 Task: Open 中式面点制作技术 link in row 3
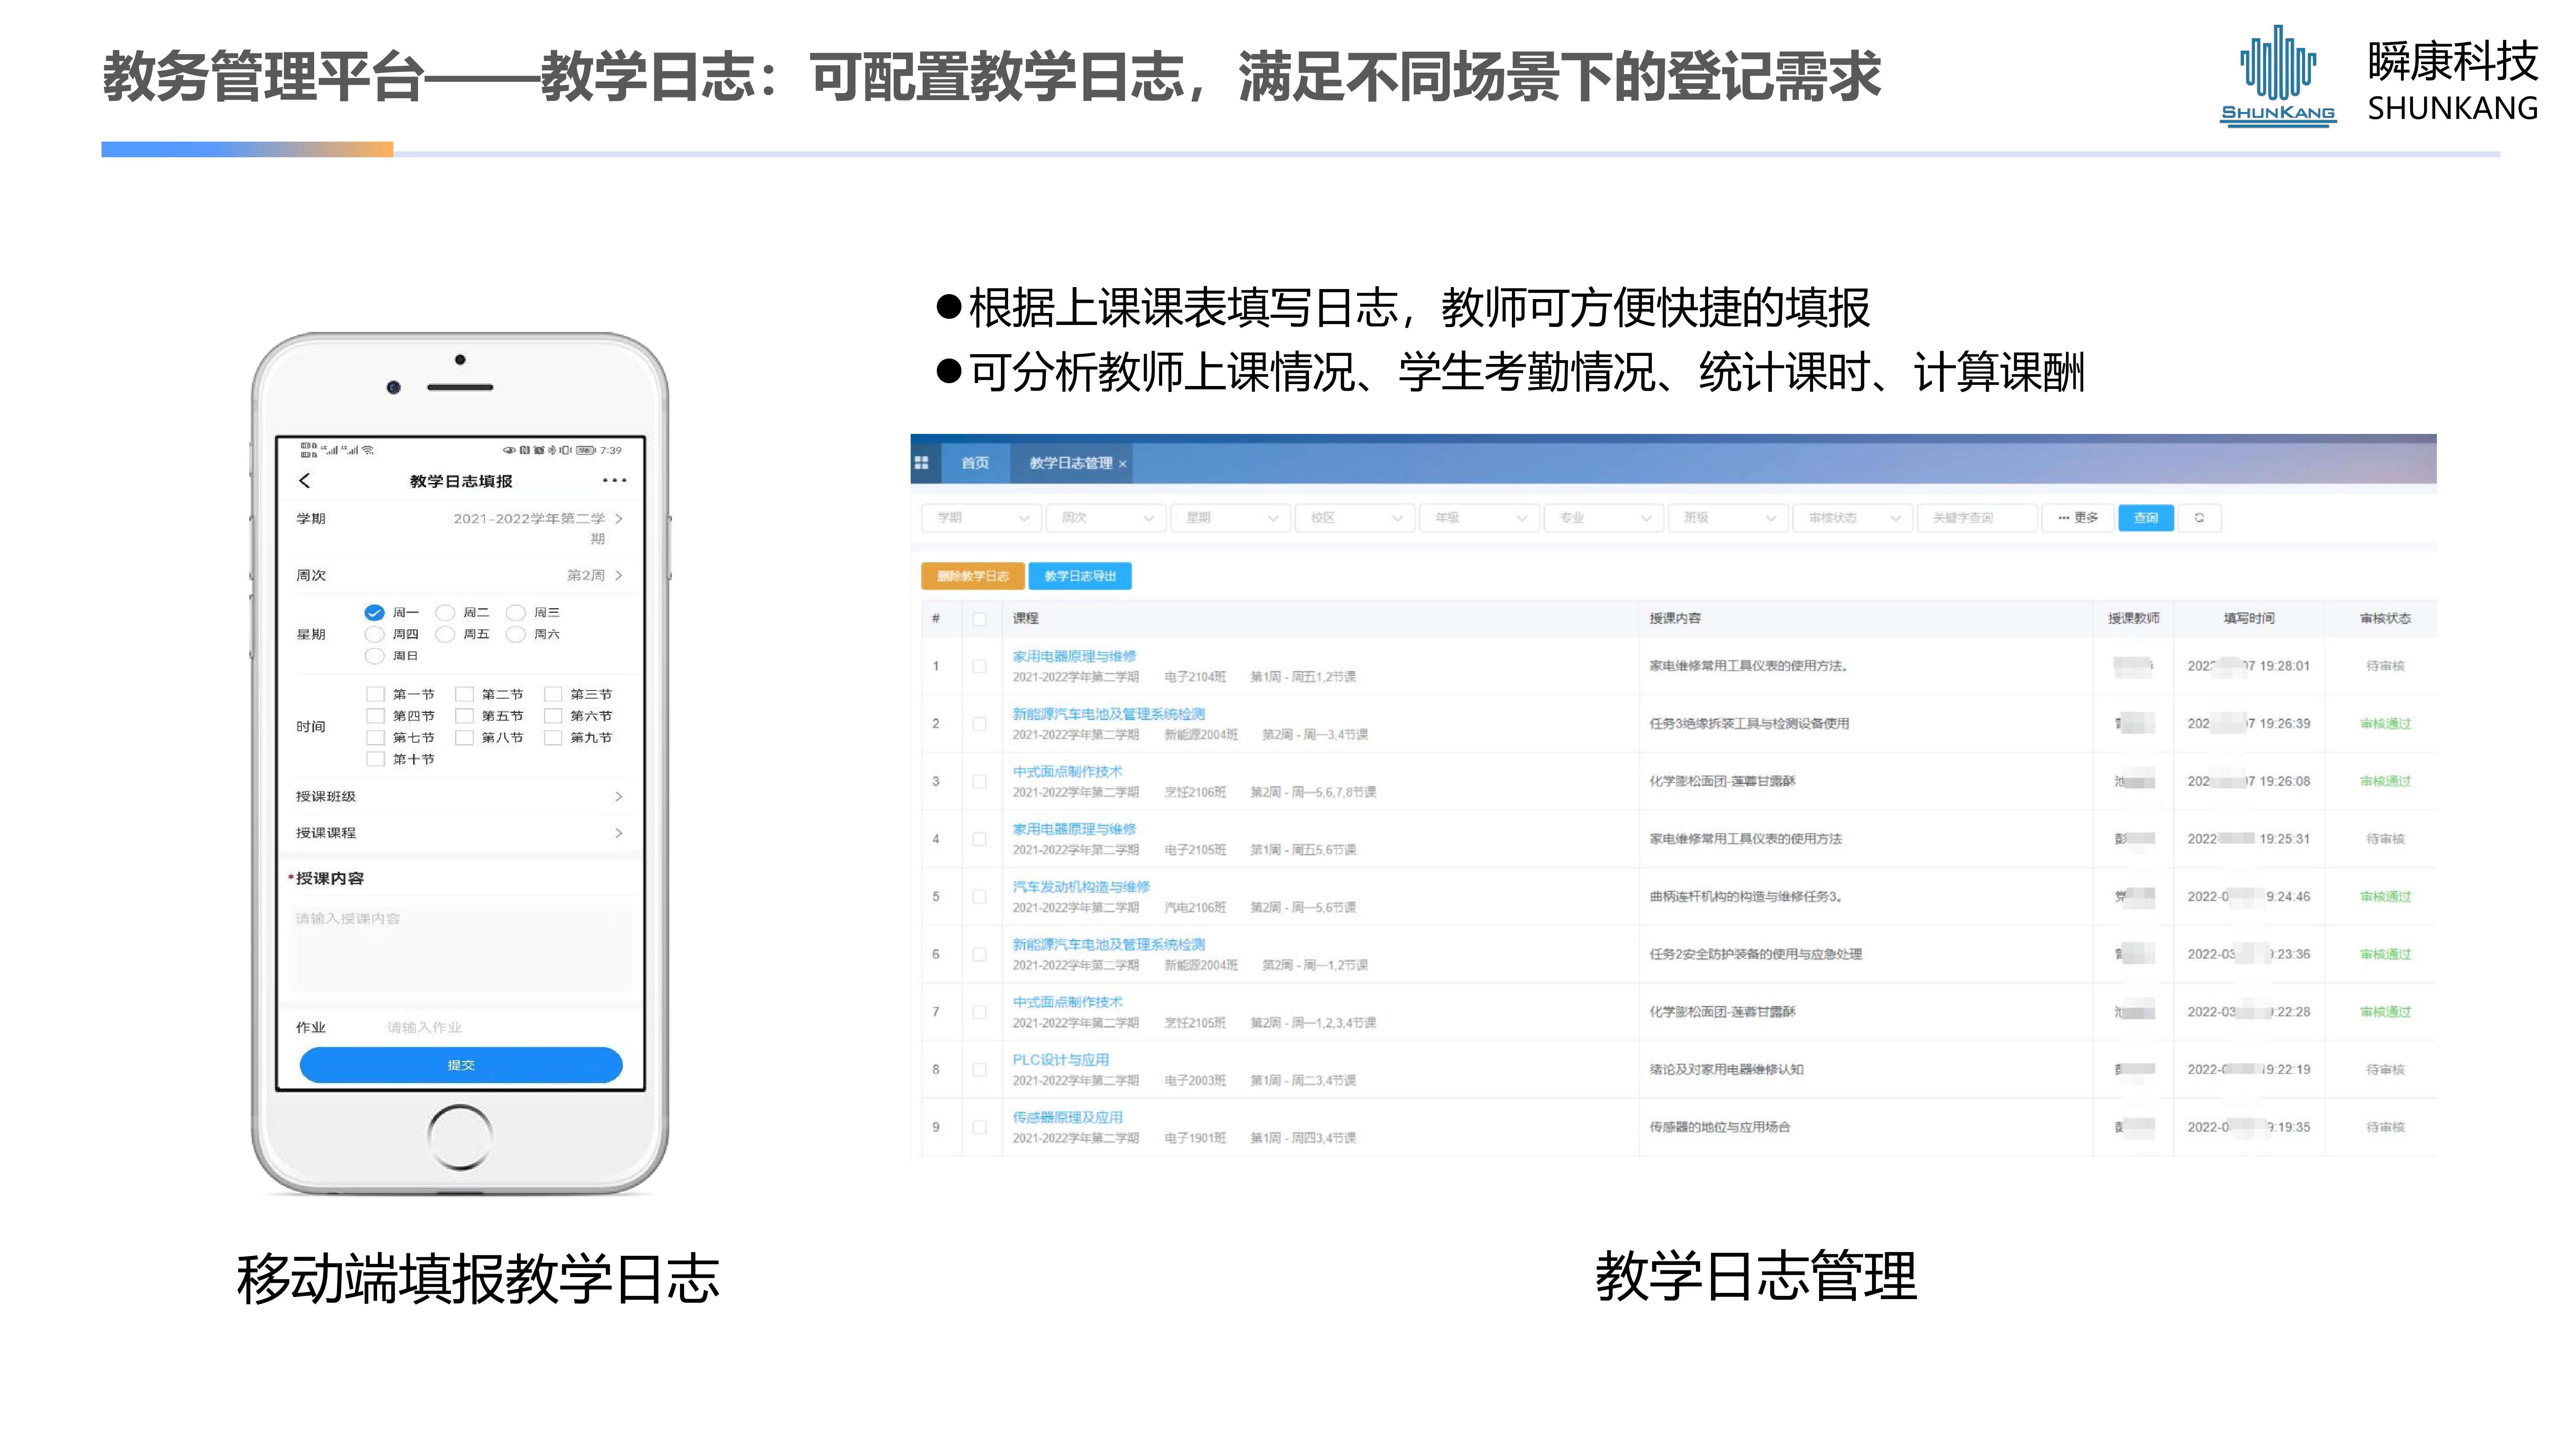click(1067, 772)
